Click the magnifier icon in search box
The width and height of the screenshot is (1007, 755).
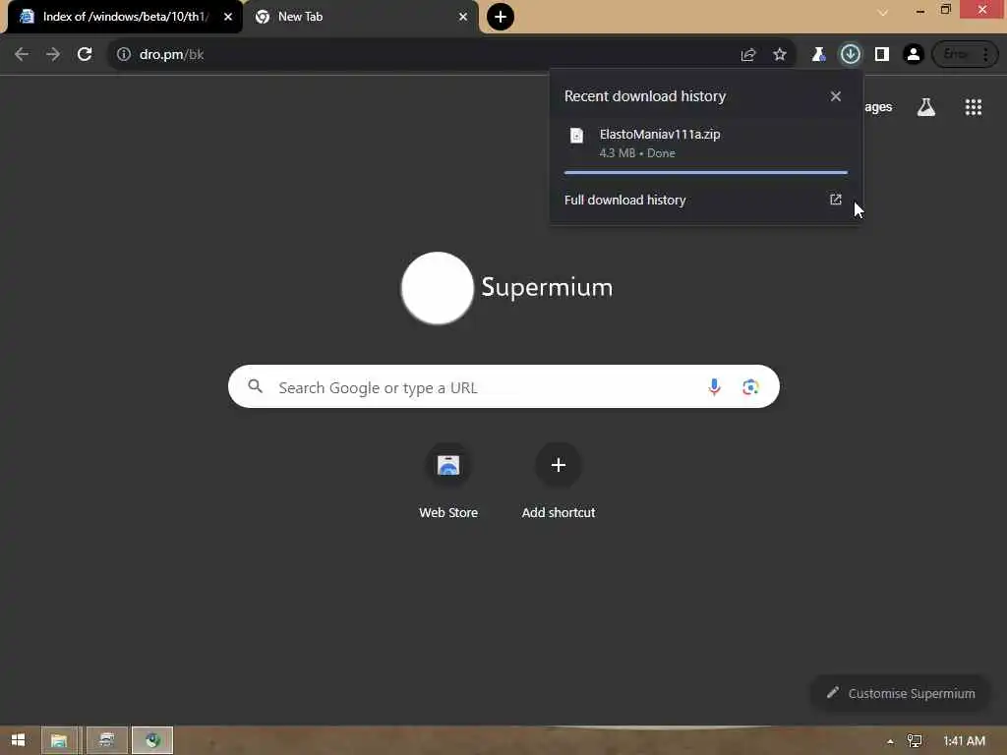coord(255,386)
